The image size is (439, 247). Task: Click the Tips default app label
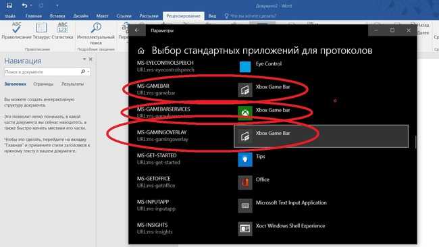tap(261, 157)
